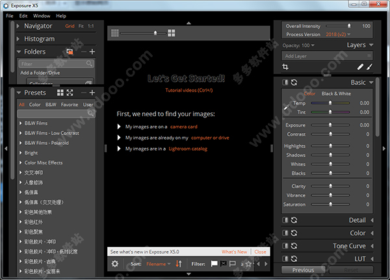Add a new preset with plus icon

[x=92, y=93]
